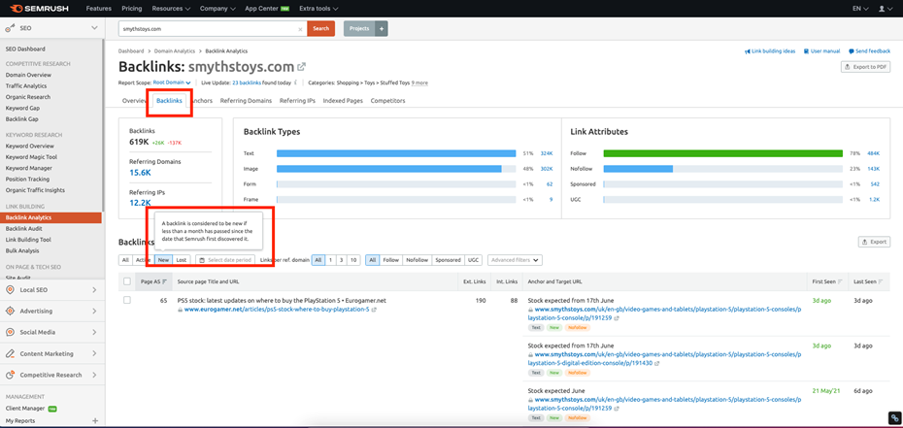Open the Advanced filters dropdown
Image resolution: width=903 pixels, height=428 pixels.
point(515,260)
